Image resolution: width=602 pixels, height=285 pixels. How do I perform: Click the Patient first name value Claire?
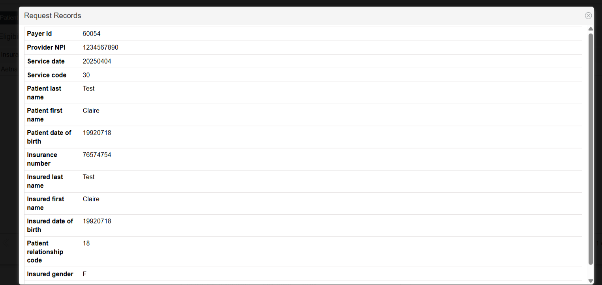(91, 111)
